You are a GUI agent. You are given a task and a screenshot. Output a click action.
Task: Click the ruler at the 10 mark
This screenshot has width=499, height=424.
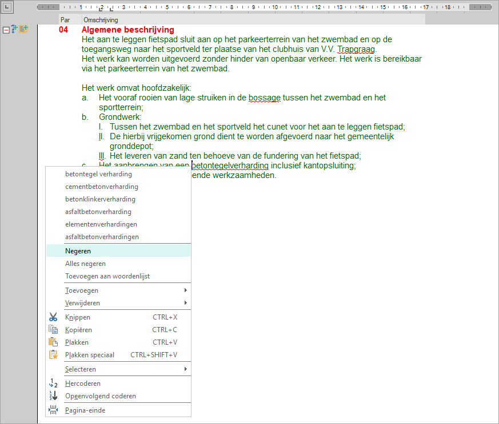click(275, 7)
